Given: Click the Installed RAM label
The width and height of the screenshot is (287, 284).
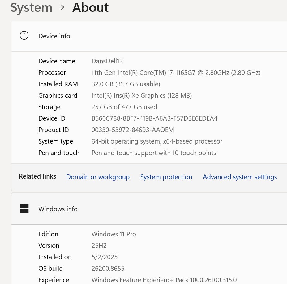Looking at the screenshot, I should point(58,84).
